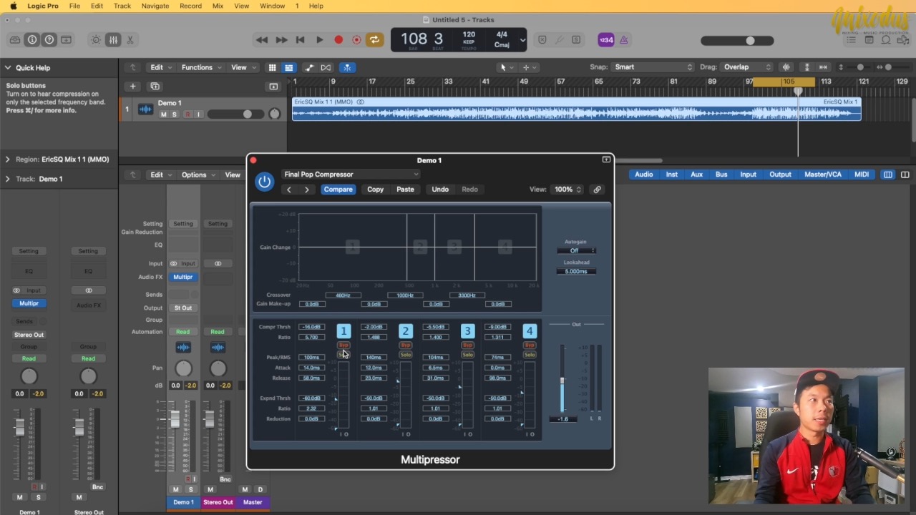Toggle the Multipressor power button
This screenshot has height=515, width=916.
[264, 182]
